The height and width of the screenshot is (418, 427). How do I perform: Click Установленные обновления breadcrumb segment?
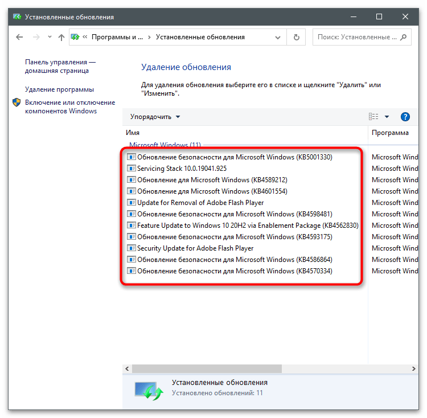(x=200, y=37)
